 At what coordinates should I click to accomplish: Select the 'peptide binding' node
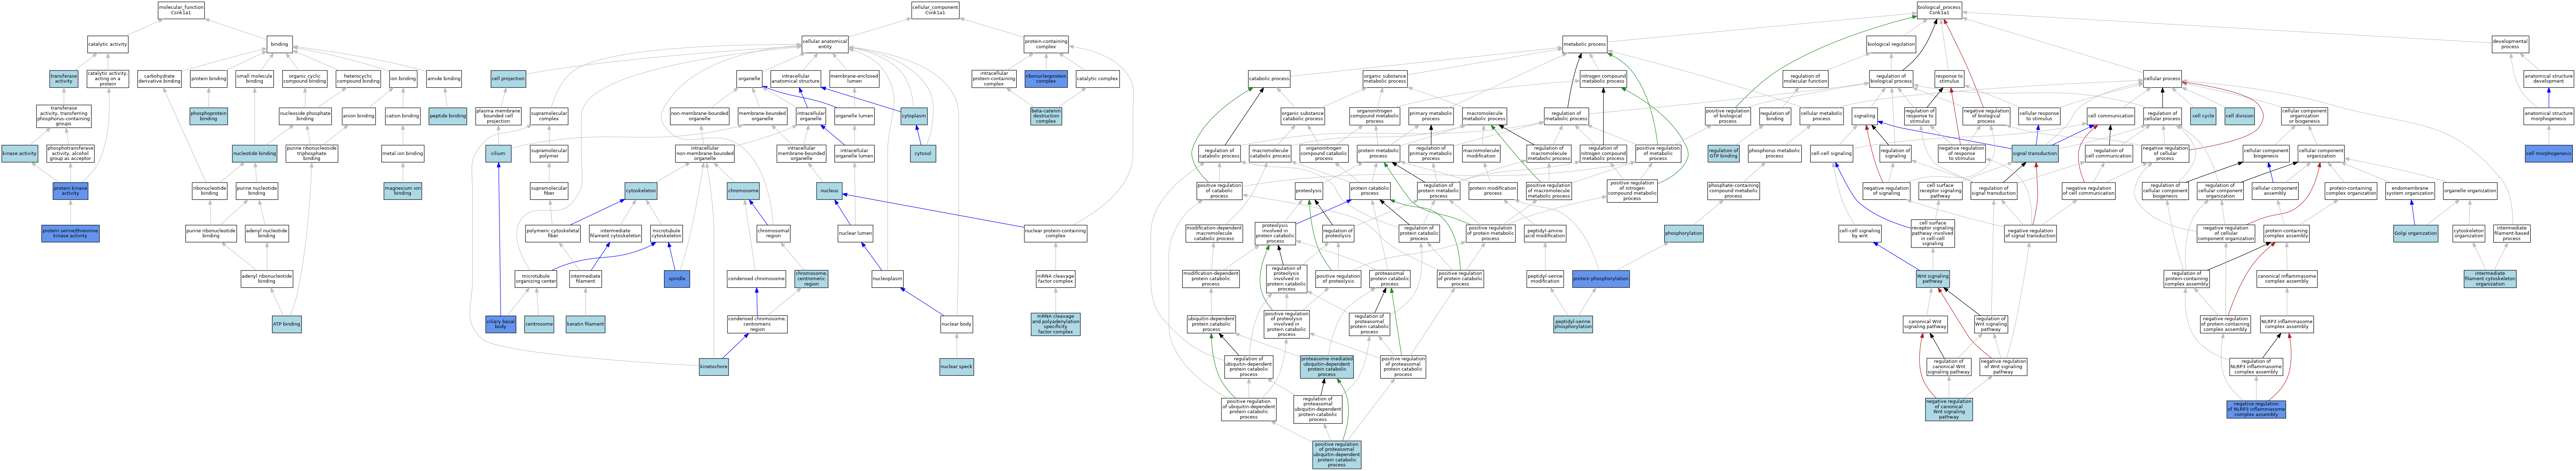point(448,116)
